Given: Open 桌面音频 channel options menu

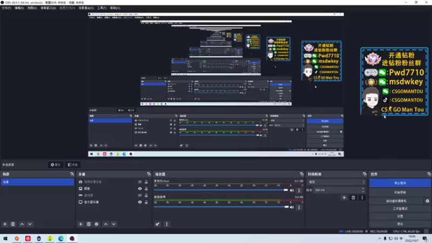Looking at the screenshot, I should 299,207.
